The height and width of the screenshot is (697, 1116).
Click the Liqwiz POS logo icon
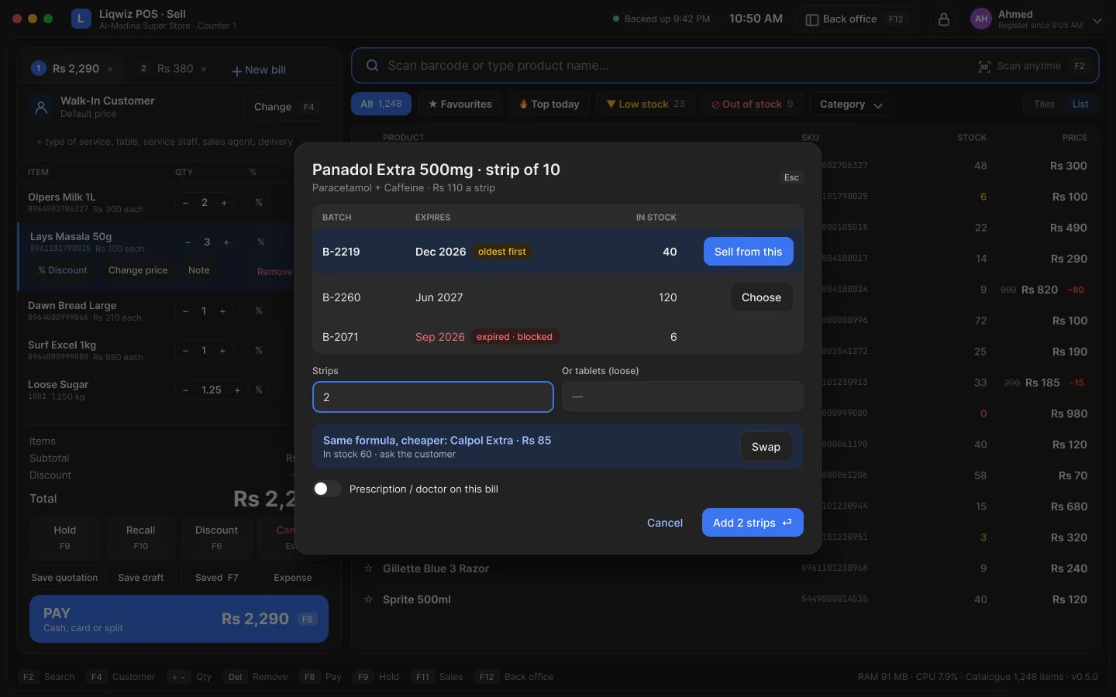pos(81,19)
